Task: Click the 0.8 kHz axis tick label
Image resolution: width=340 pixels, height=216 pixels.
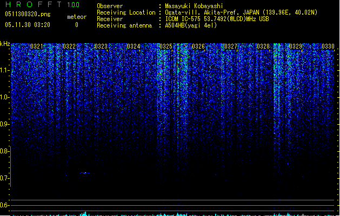Action: click(x=4, y=151)
